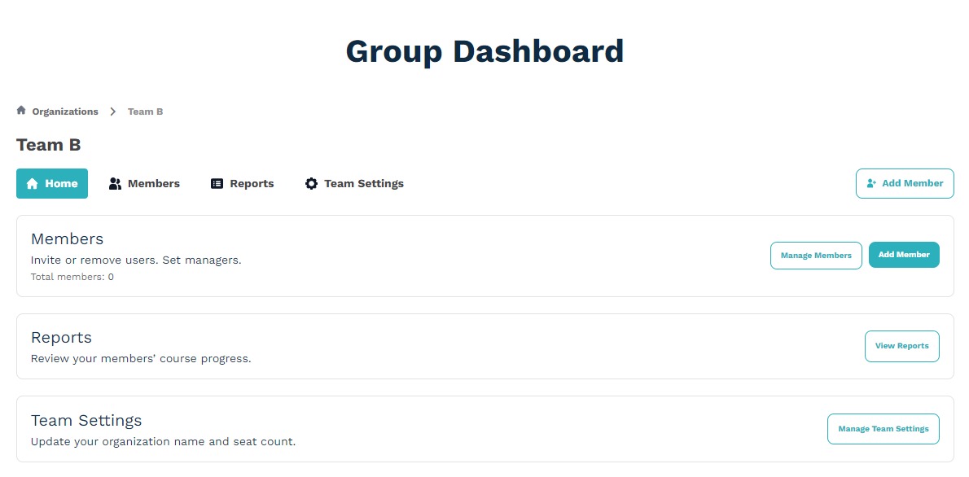Click the Manage Team Settings button
Screen dimensions: 969x477
(883, 428)
